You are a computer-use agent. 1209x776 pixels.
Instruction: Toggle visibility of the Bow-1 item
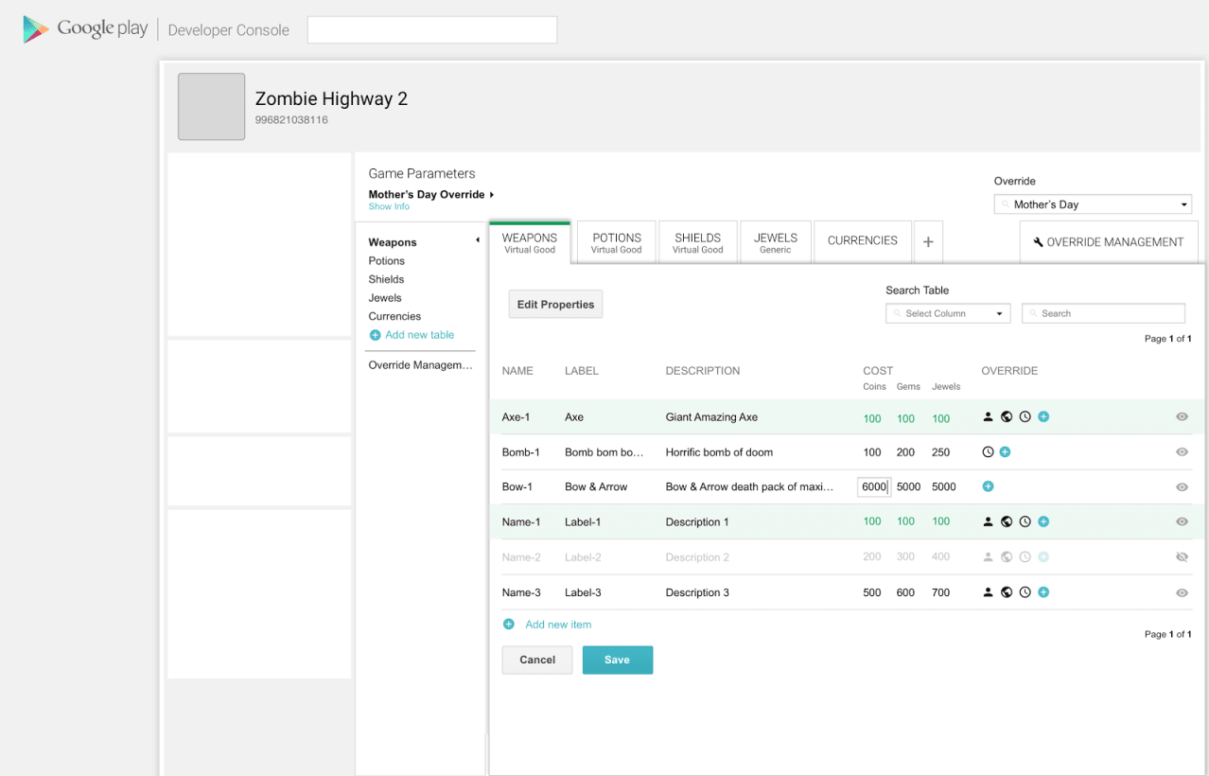coord(1182,487)
